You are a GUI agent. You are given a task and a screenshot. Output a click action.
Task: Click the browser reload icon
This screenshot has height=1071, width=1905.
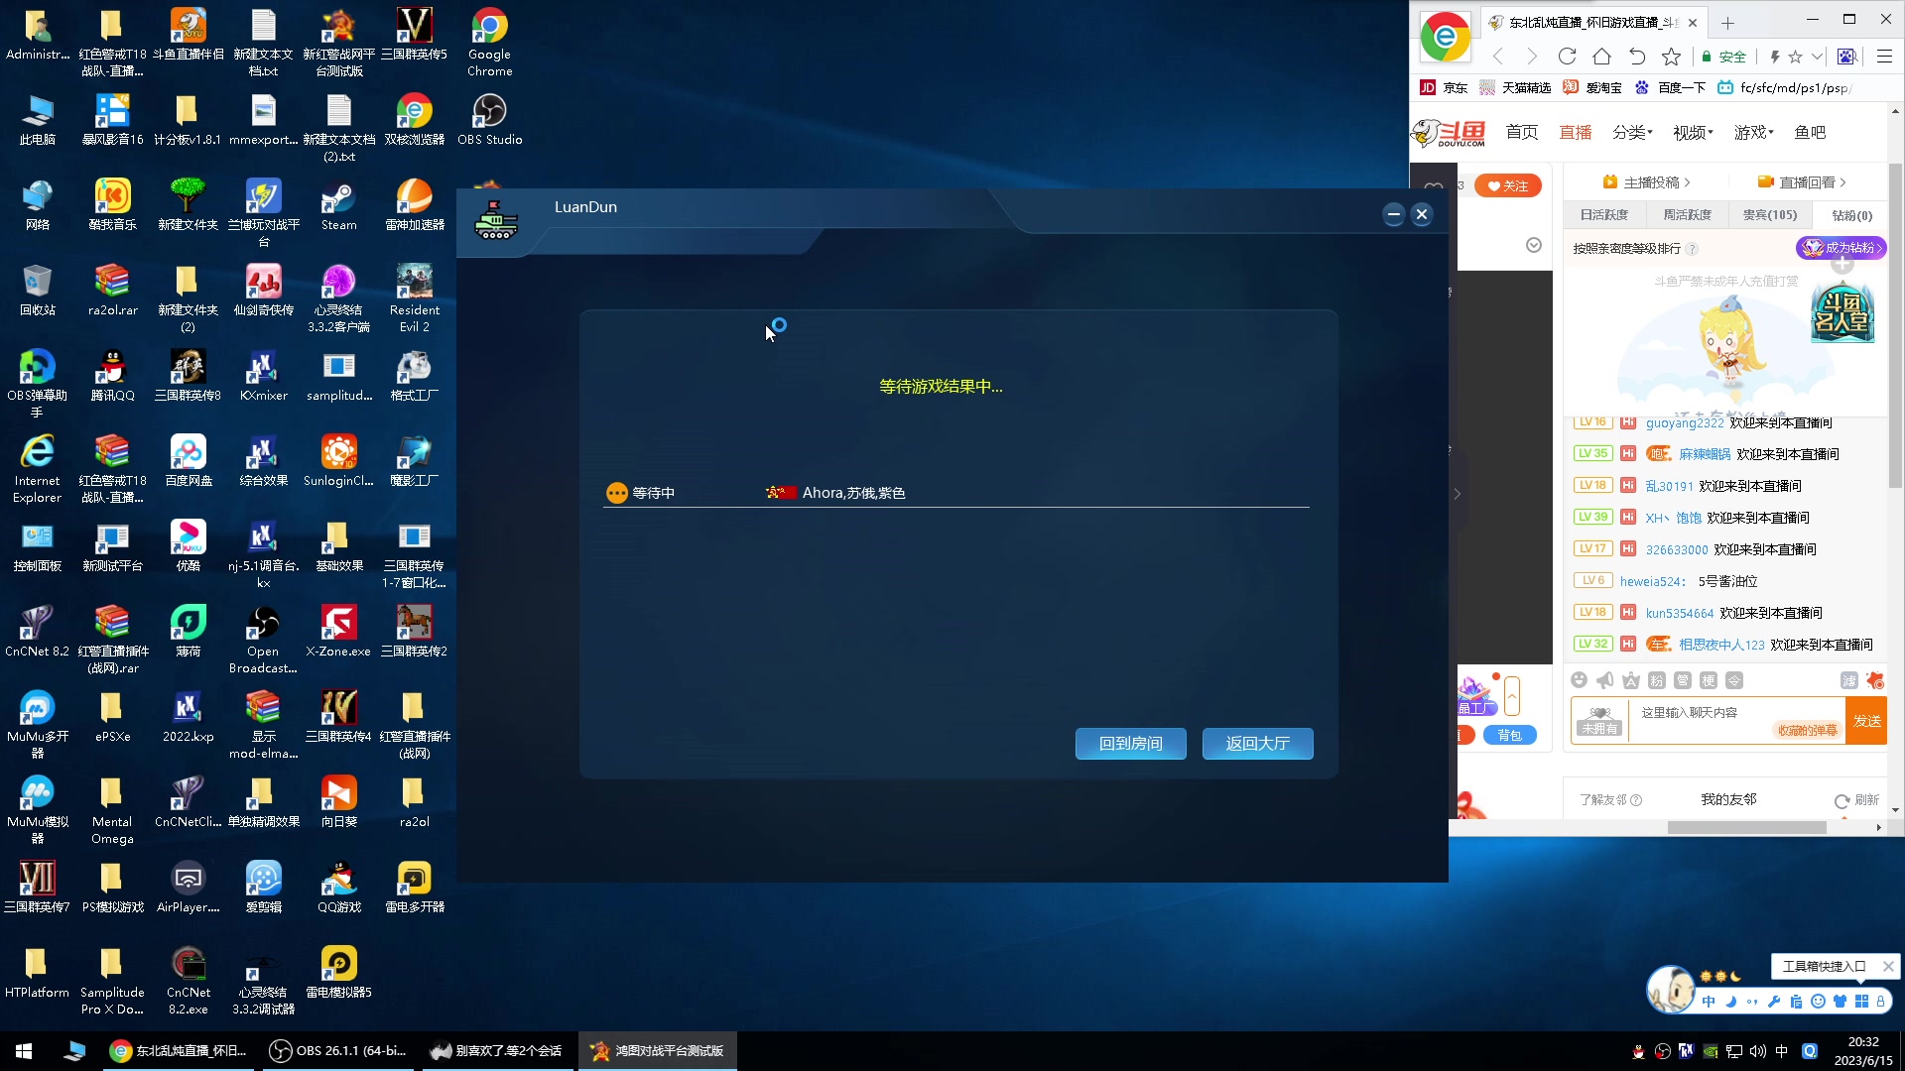(1567, 57)
